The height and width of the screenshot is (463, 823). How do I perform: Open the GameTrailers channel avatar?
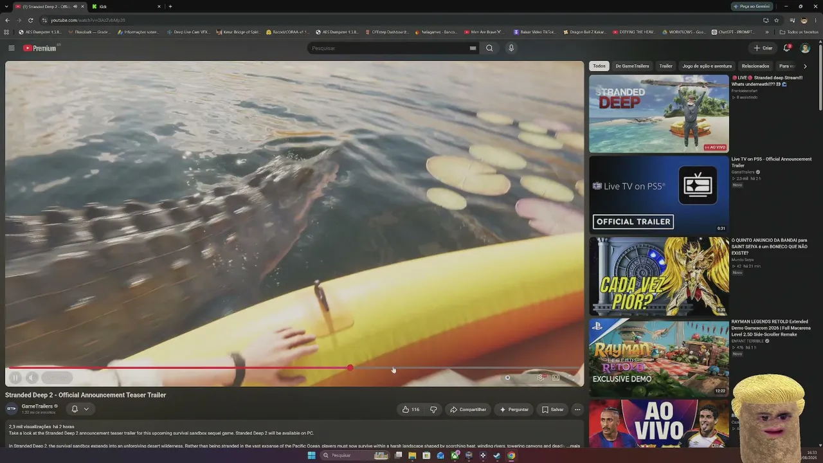[11, 409]
